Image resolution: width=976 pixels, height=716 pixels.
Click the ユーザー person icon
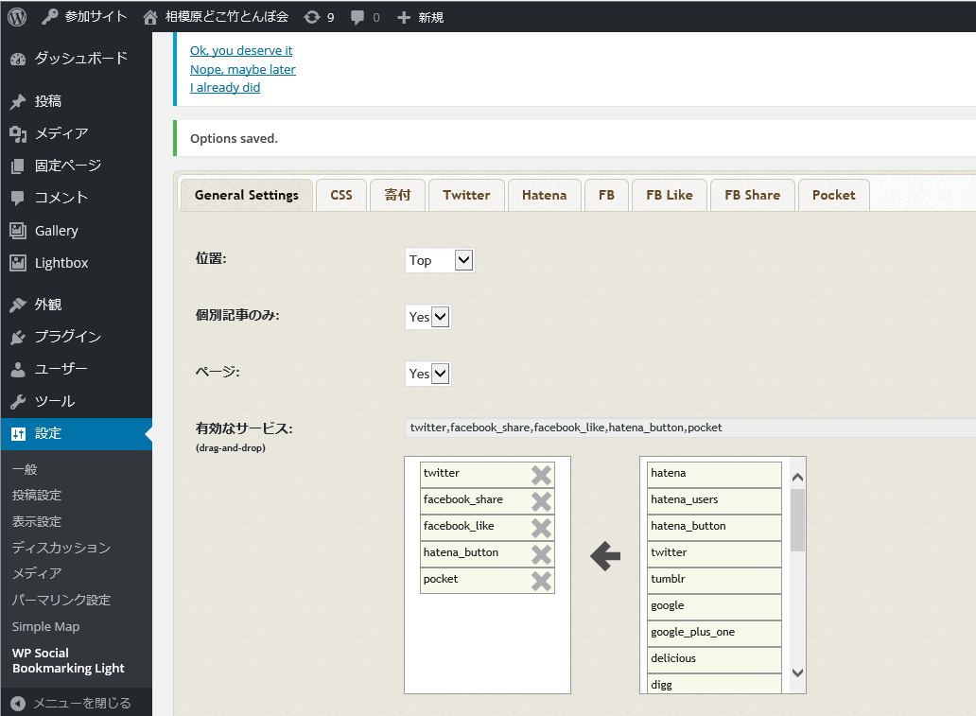[x=18, y=369]
